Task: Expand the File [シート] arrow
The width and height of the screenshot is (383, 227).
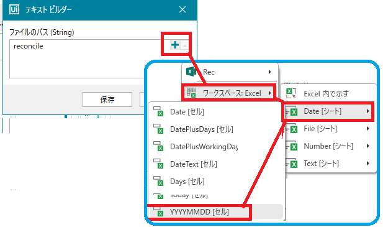Action: (368, 129)
